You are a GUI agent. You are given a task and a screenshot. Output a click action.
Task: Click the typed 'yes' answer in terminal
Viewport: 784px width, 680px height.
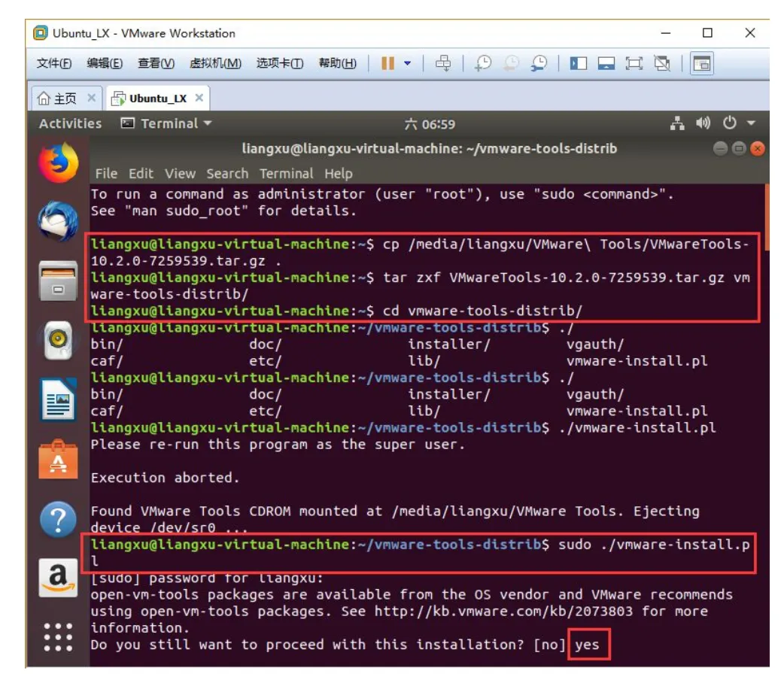tap(587, 645)
